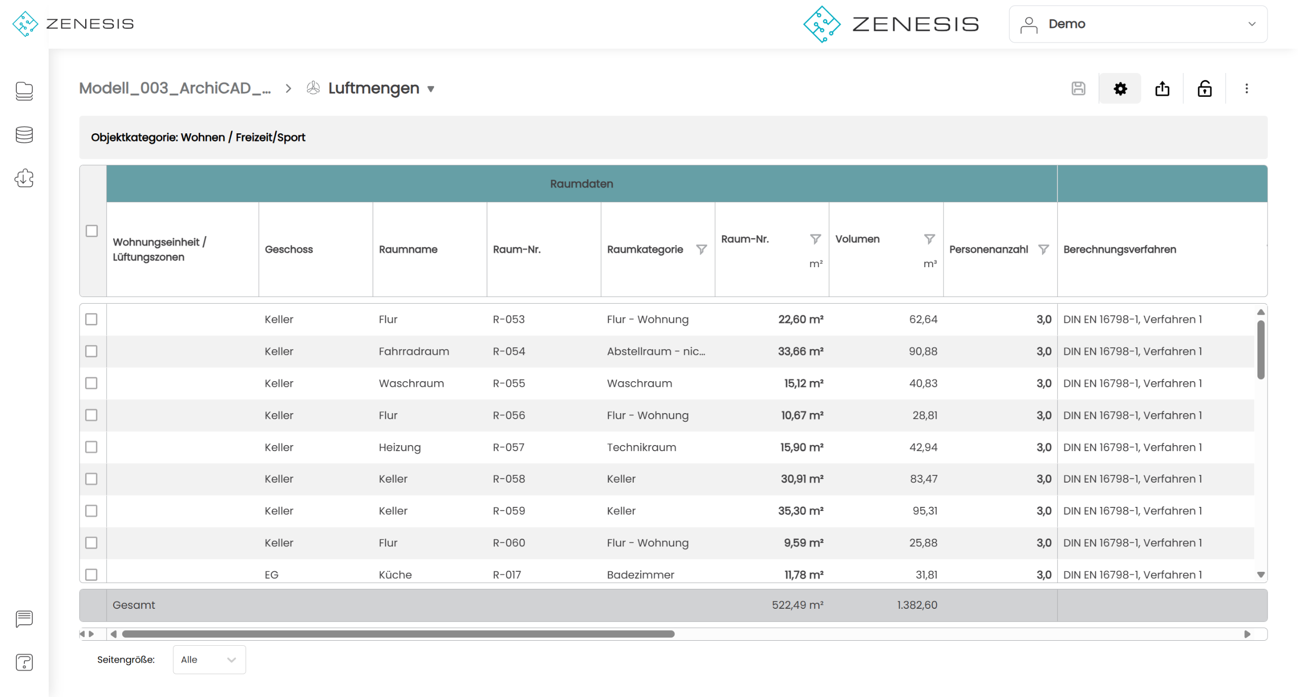Open the projects folder sidebar item

(24, 91)
